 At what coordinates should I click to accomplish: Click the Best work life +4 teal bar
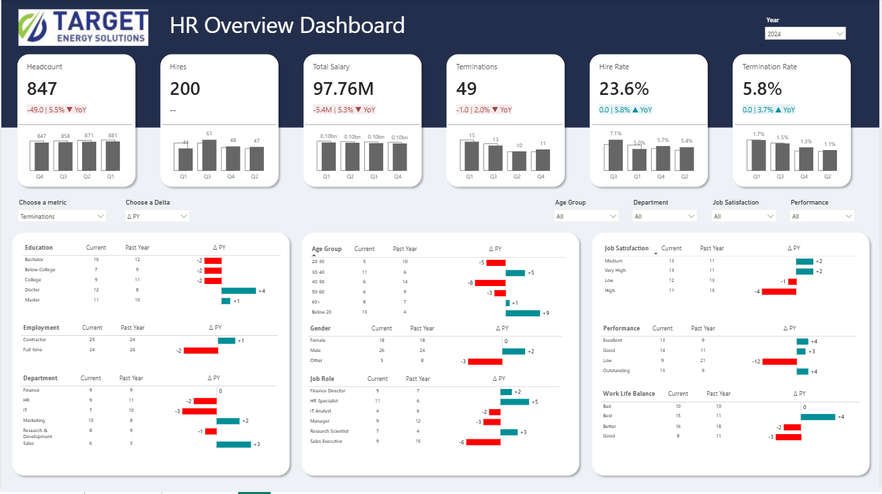coord(818,417)
